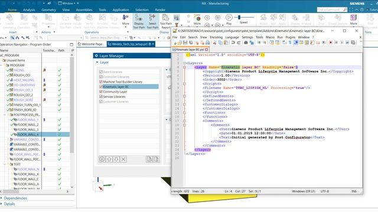Close the Weekly_Tech_tip_setup.prt tab
Screen dimensions: 378x212
(153, 44)
